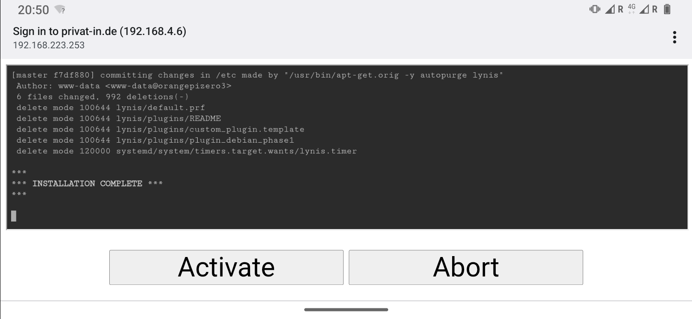Tap the 192.168.223.253 address text

(49, 45)
